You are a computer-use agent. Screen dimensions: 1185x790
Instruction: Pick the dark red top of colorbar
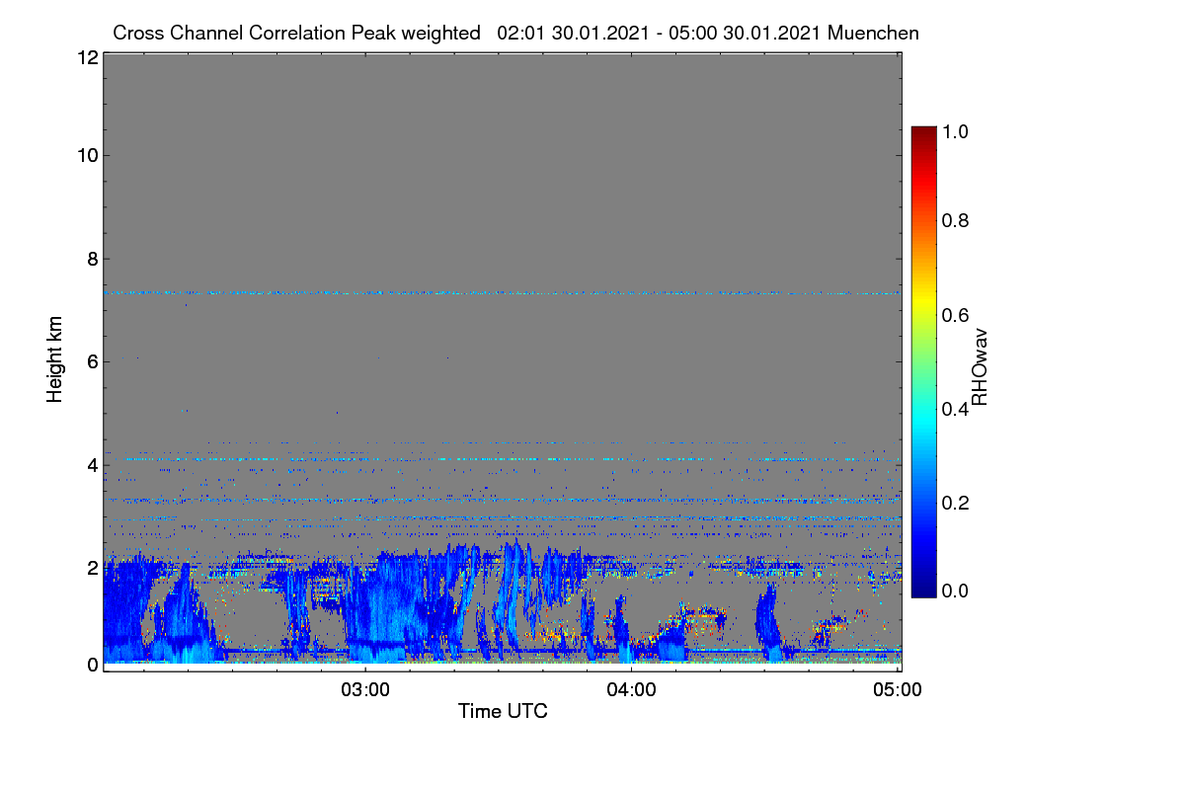pos(923,131)
